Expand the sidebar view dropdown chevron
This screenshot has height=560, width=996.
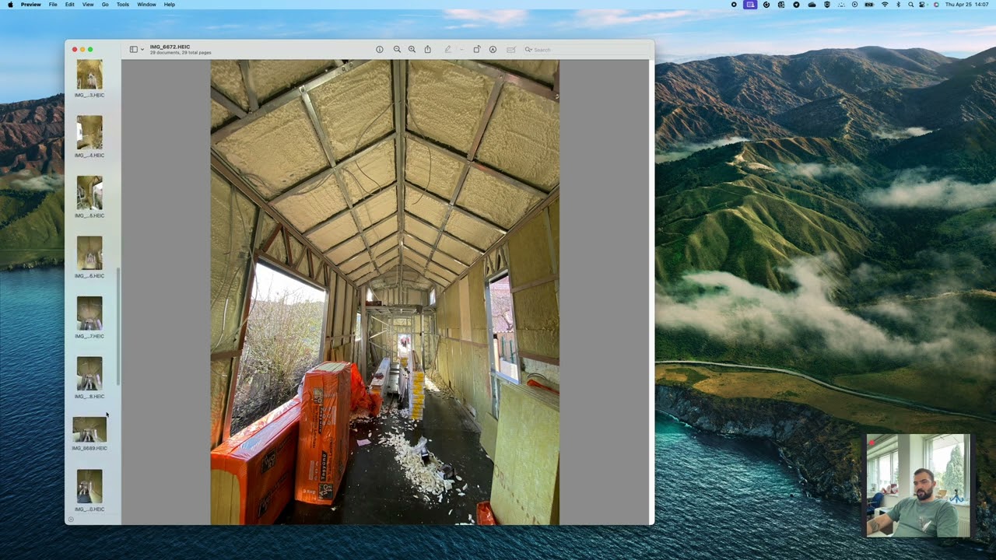click(x=142, y=50)
